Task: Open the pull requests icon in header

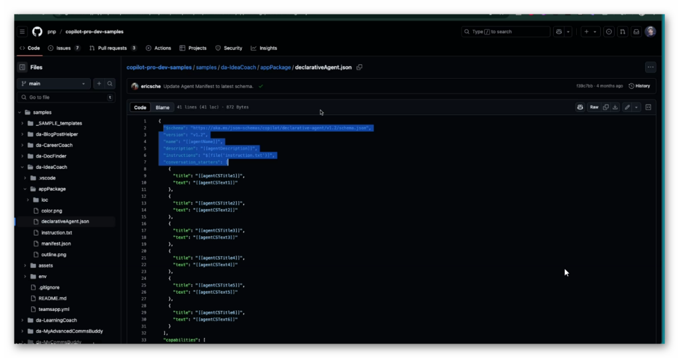Action: pos(622,32)
